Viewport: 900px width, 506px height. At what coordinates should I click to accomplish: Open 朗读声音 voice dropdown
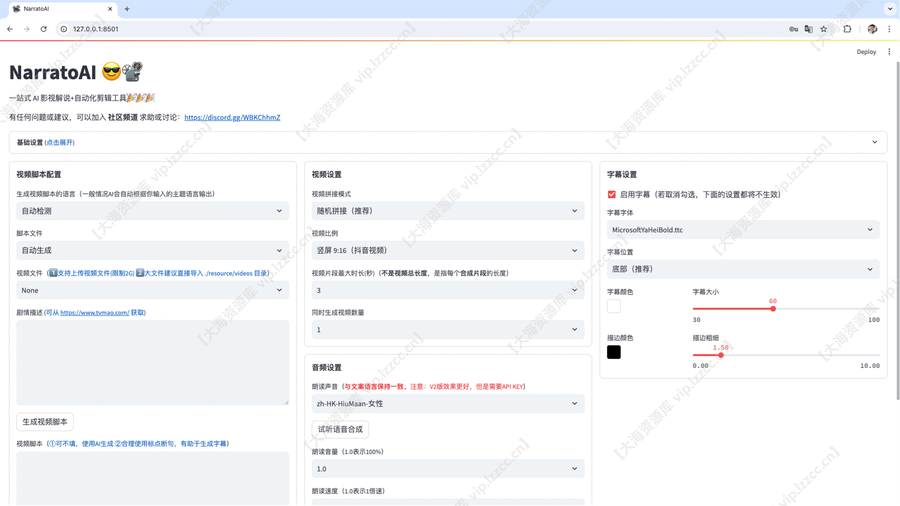click(448, 404)
